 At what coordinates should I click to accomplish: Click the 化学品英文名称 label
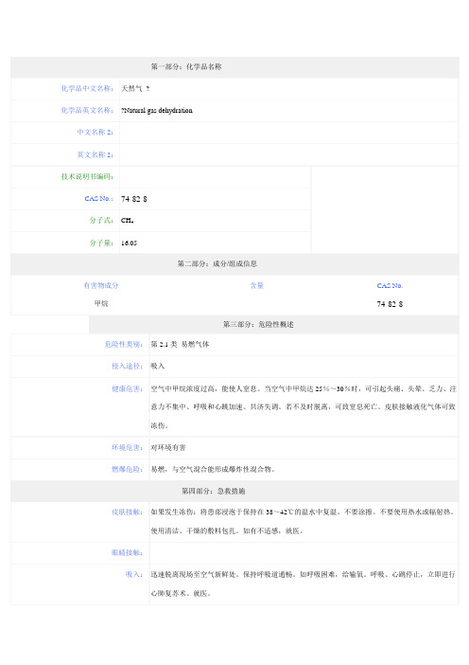(x=87, y=110)
